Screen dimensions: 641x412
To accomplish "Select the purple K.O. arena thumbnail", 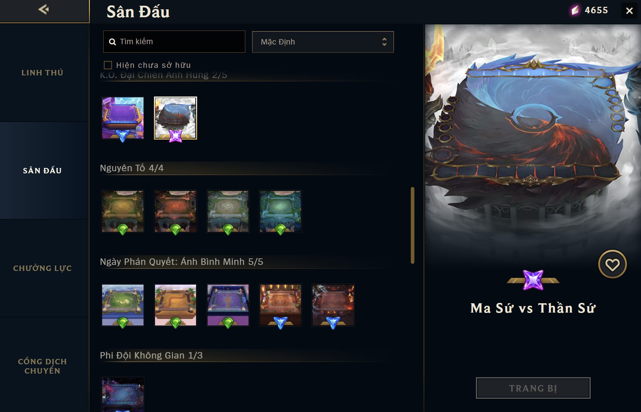I will [123, 118].
